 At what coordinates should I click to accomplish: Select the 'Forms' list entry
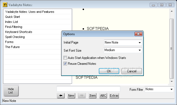pos(33,42)
